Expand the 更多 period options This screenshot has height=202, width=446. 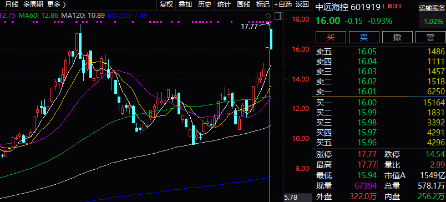(57, 4)
